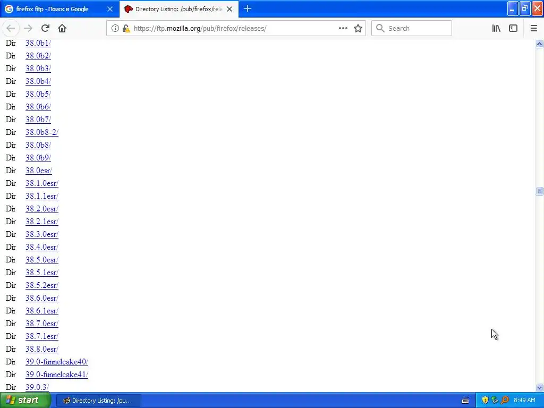Click the magnifier icon in Search box
The width and height of the screenshot is (544, 408).
[x=380, y=29]
